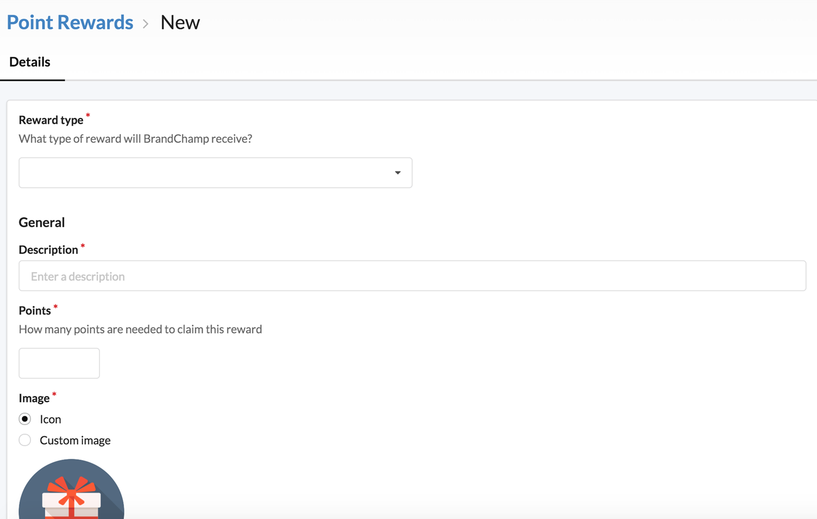
Task: Click the Image field label
Action: click(x=34, y=398)
